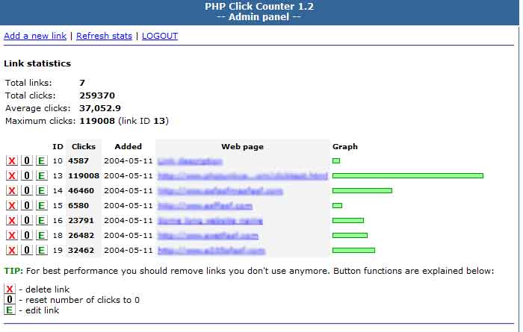Reset clicks for link ID 15

pyautogui.click(x=27, y=205)
